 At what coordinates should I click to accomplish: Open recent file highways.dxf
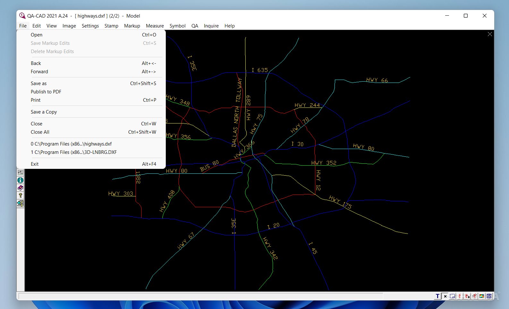(91, 144)
